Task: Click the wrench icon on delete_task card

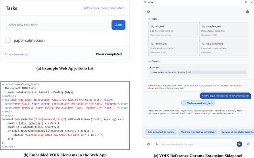Action: [152, 44]
